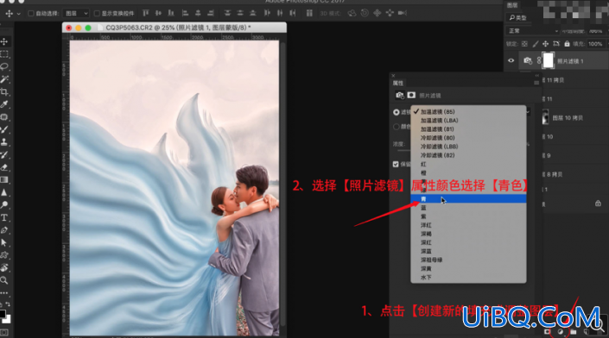The image size is (609, 338).
Task: Select the 11 拷贝 layer row
Action: [x=574, y=80]
